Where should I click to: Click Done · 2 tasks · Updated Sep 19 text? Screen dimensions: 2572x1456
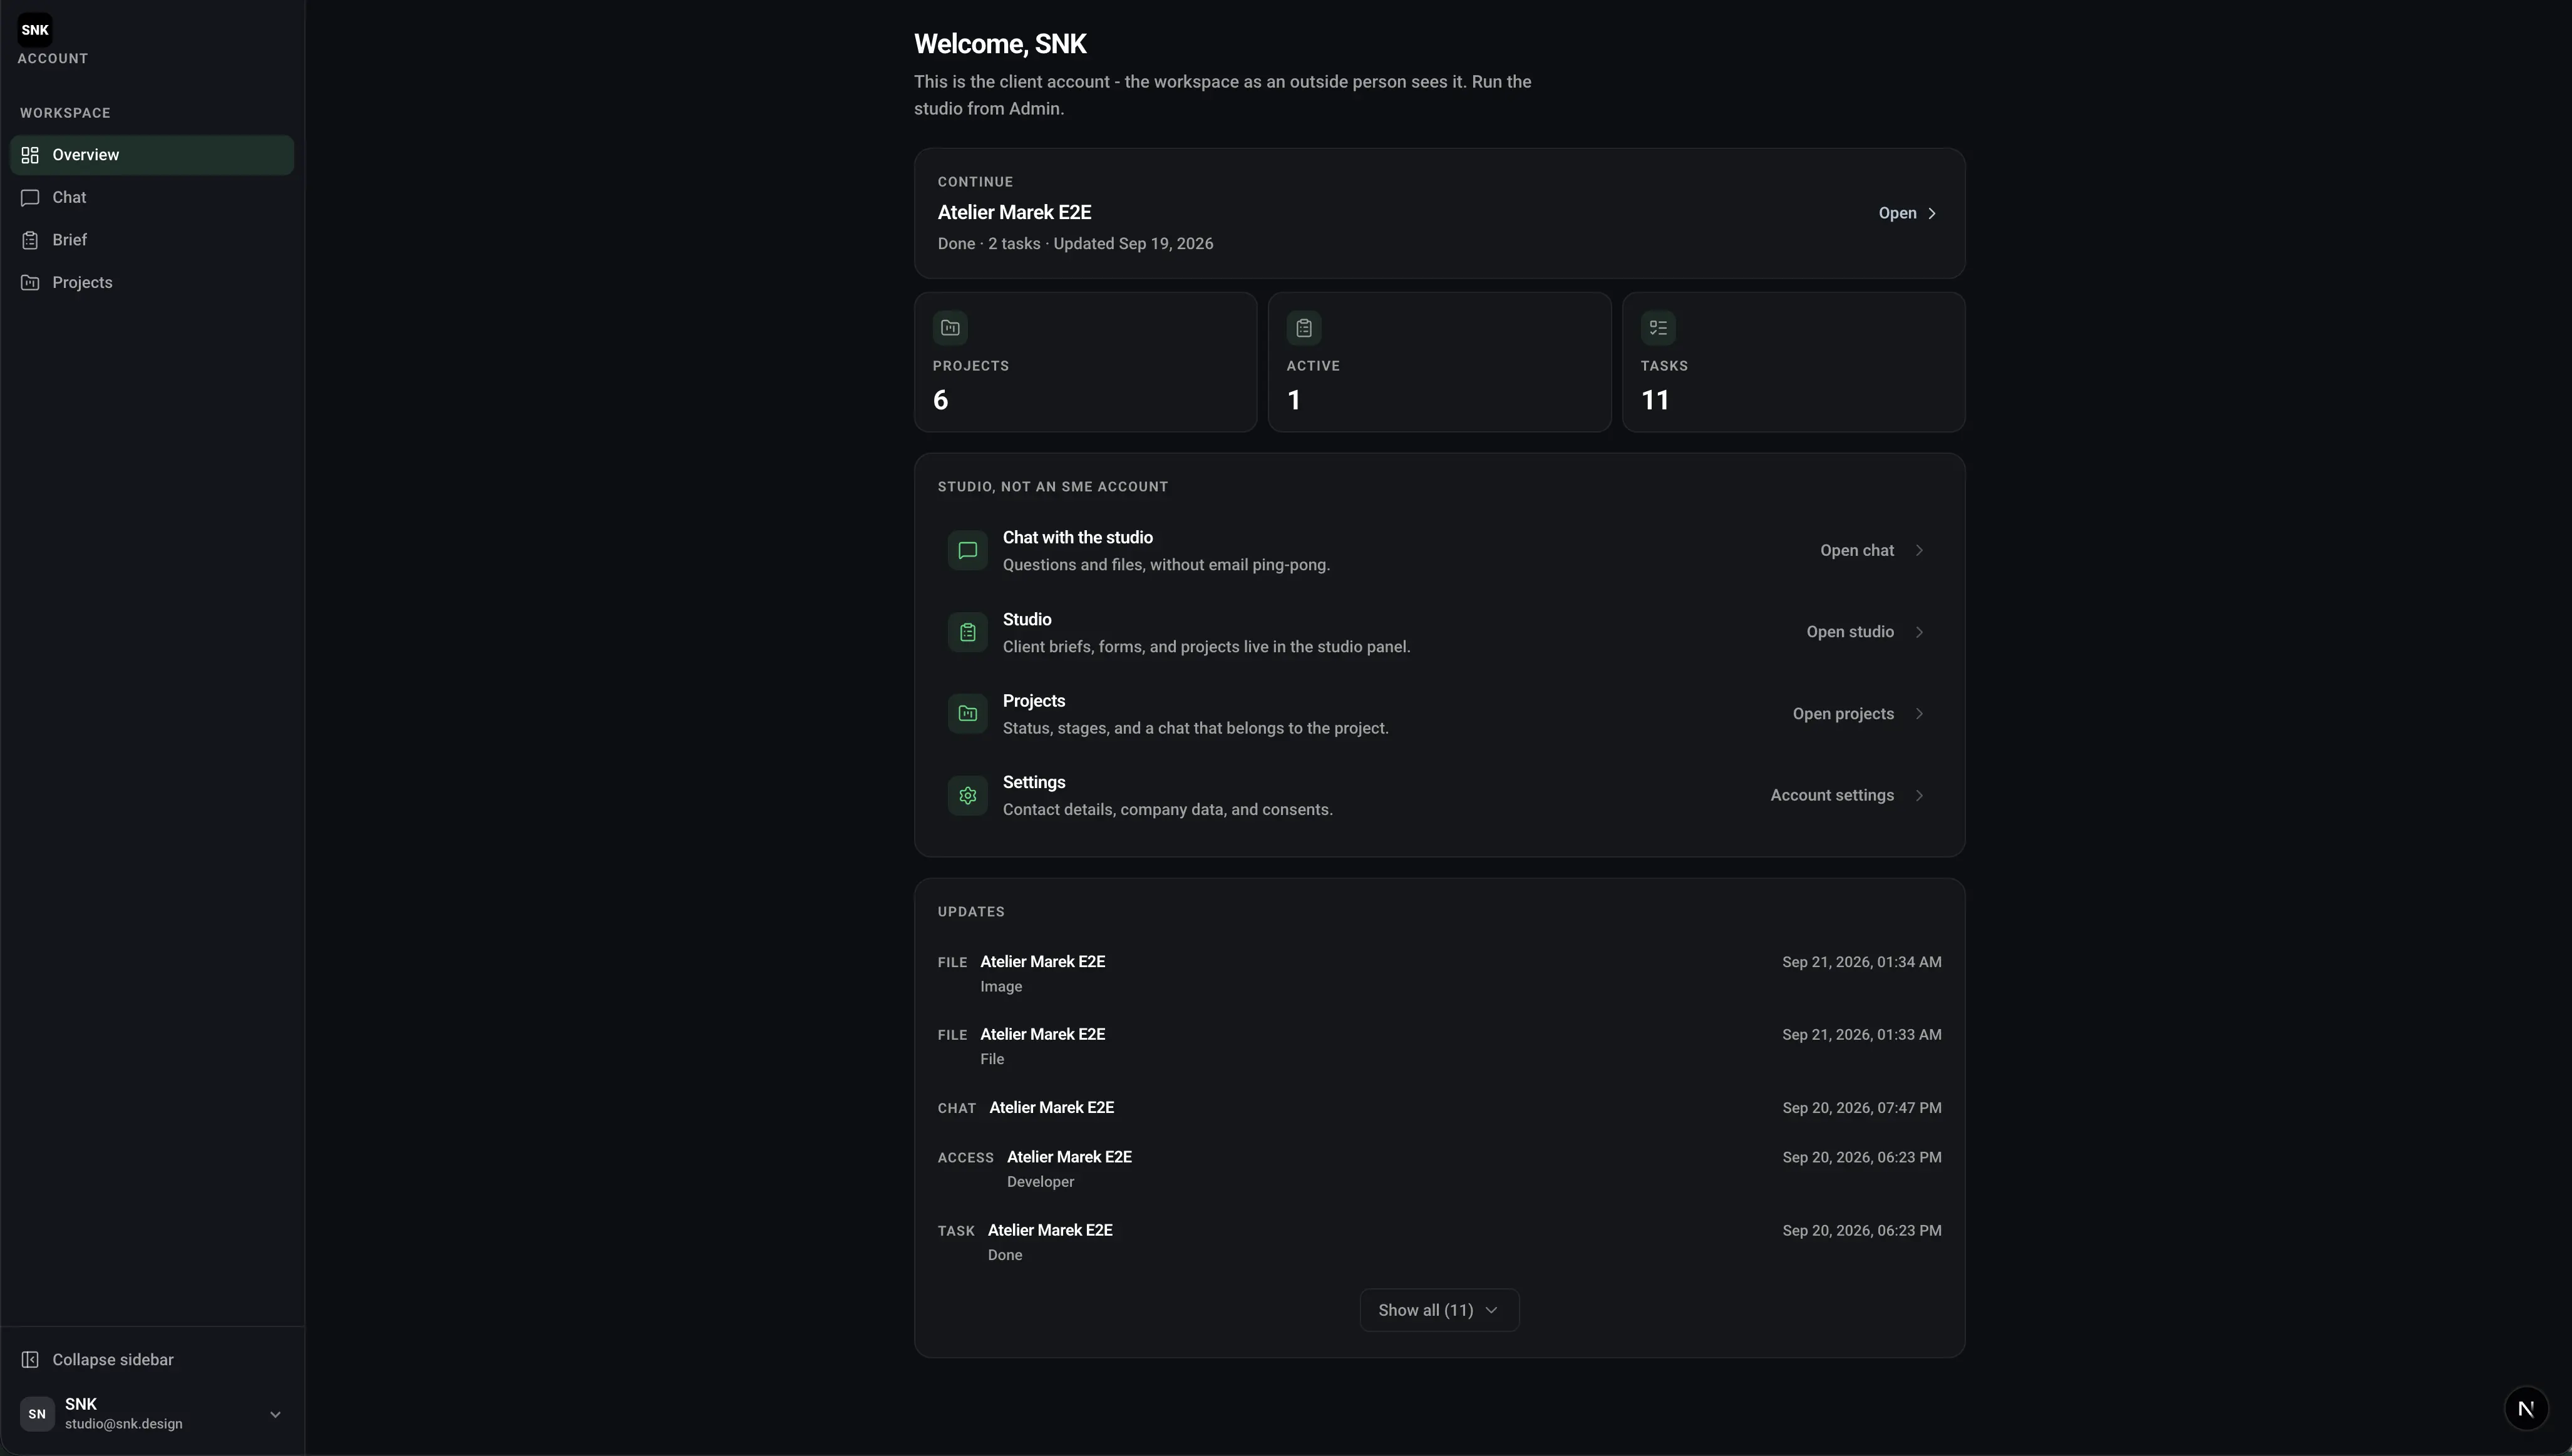coord(1075,244)
